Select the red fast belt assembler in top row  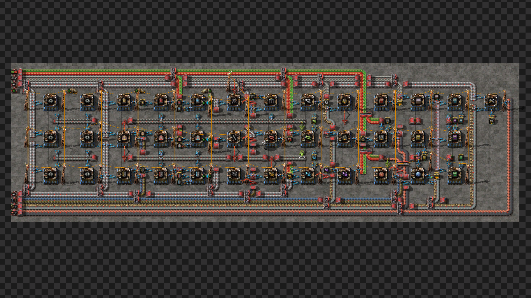[161, 101]
